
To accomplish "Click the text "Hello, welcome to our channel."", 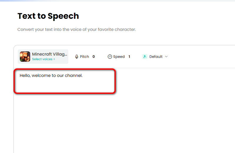I will pos(51,76).
